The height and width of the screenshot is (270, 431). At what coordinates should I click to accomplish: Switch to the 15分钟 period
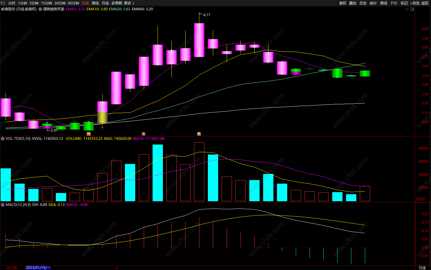pos(46,3)
